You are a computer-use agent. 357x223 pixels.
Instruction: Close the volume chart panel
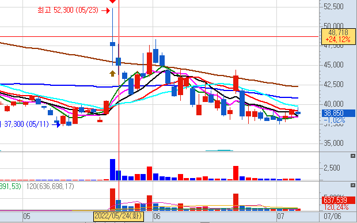click(352, 156)
